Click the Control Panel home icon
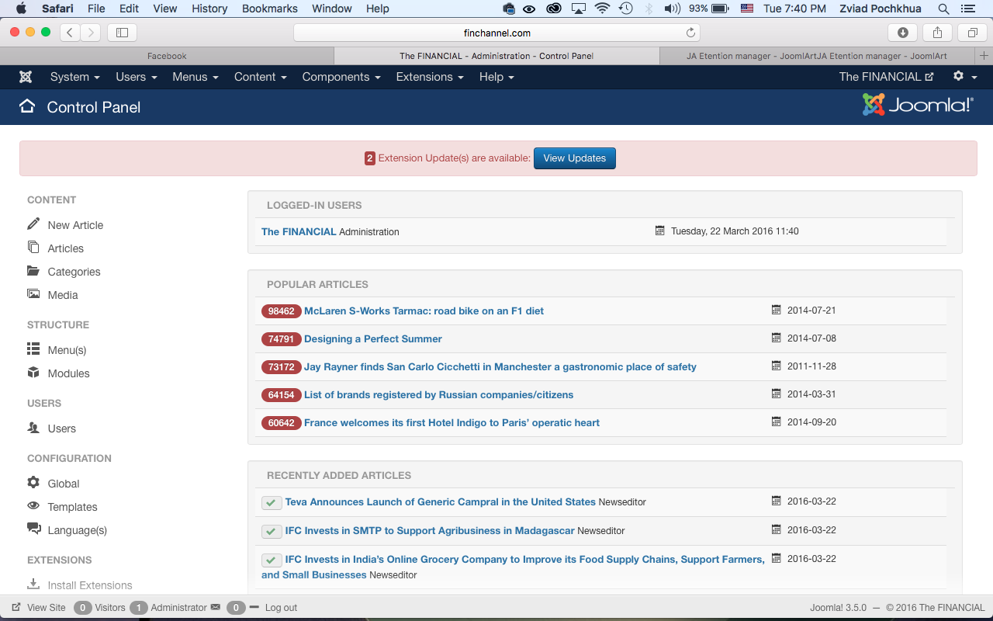The image size is (993, 621). [27, 106]
